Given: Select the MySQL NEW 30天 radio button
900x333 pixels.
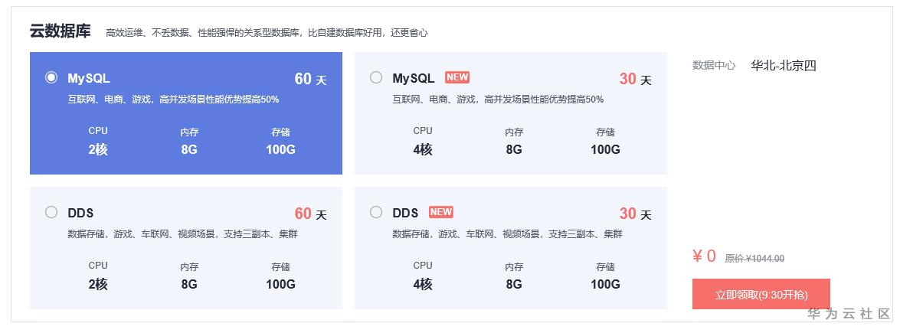Looking at the screenshot, I should tap(376, 77).
